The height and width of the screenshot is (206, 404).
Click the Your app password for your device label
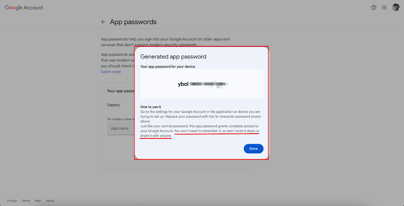[168, 66]
